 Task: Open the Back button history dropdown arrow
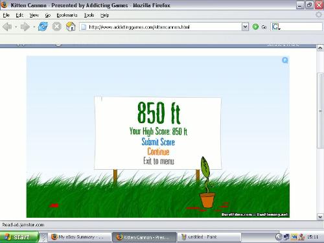pos(16,27)
